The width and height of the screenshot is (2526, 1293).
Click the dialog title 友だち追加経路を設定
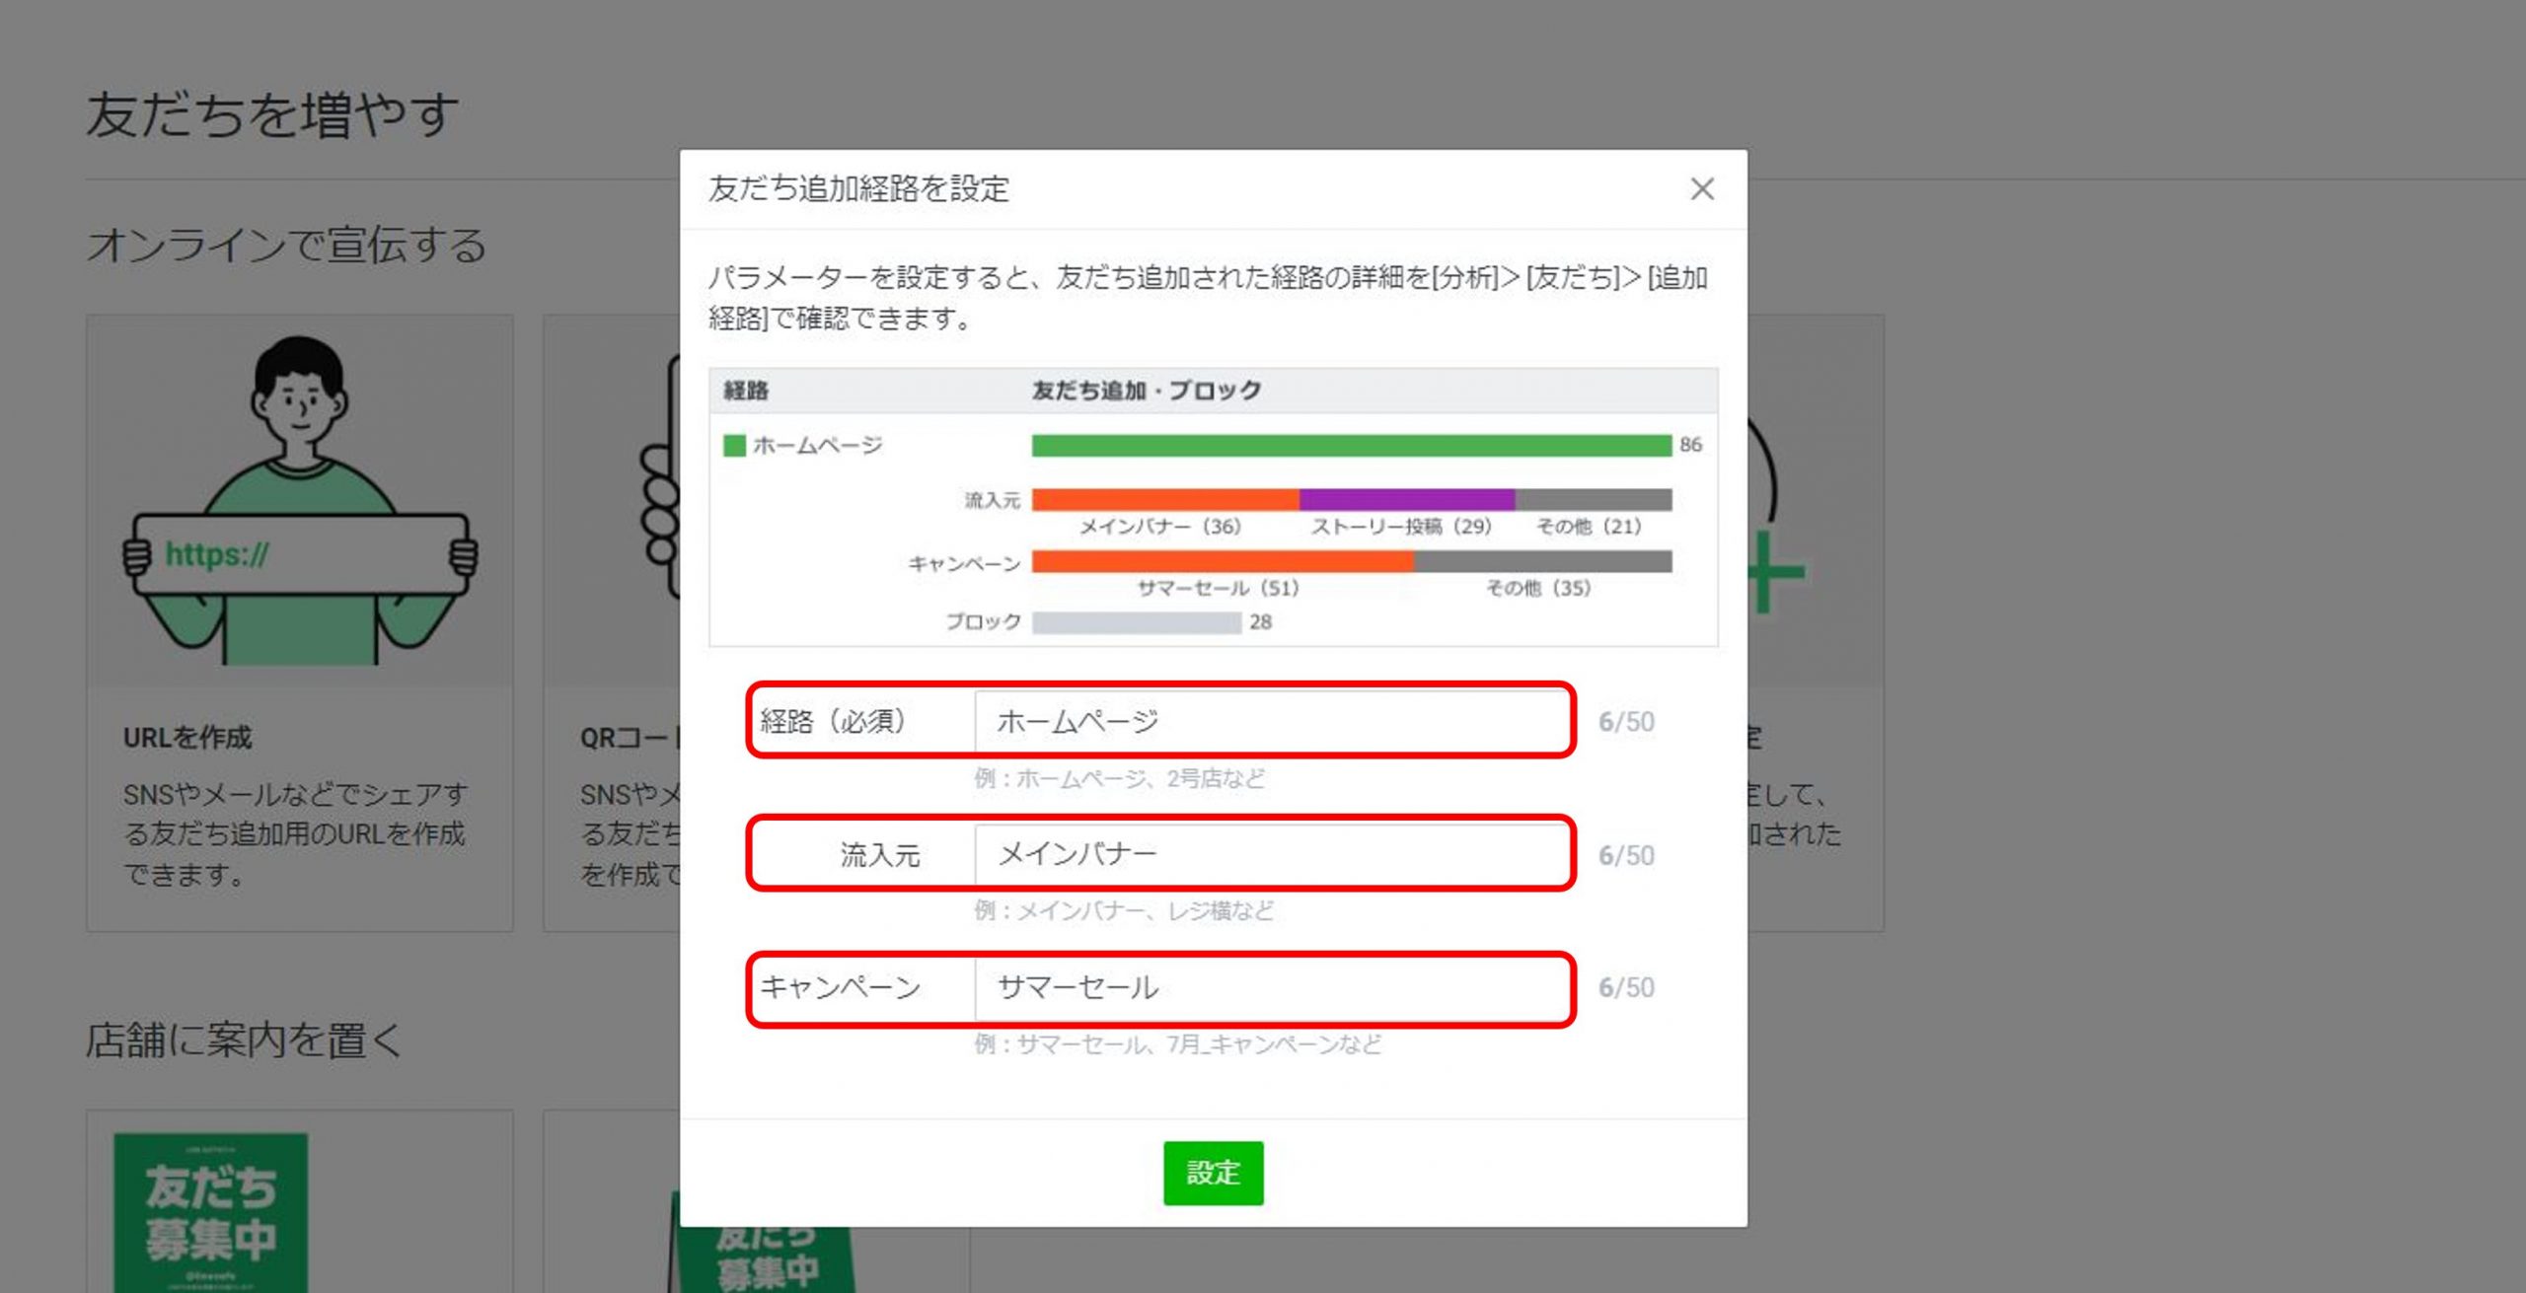point(858,188)
